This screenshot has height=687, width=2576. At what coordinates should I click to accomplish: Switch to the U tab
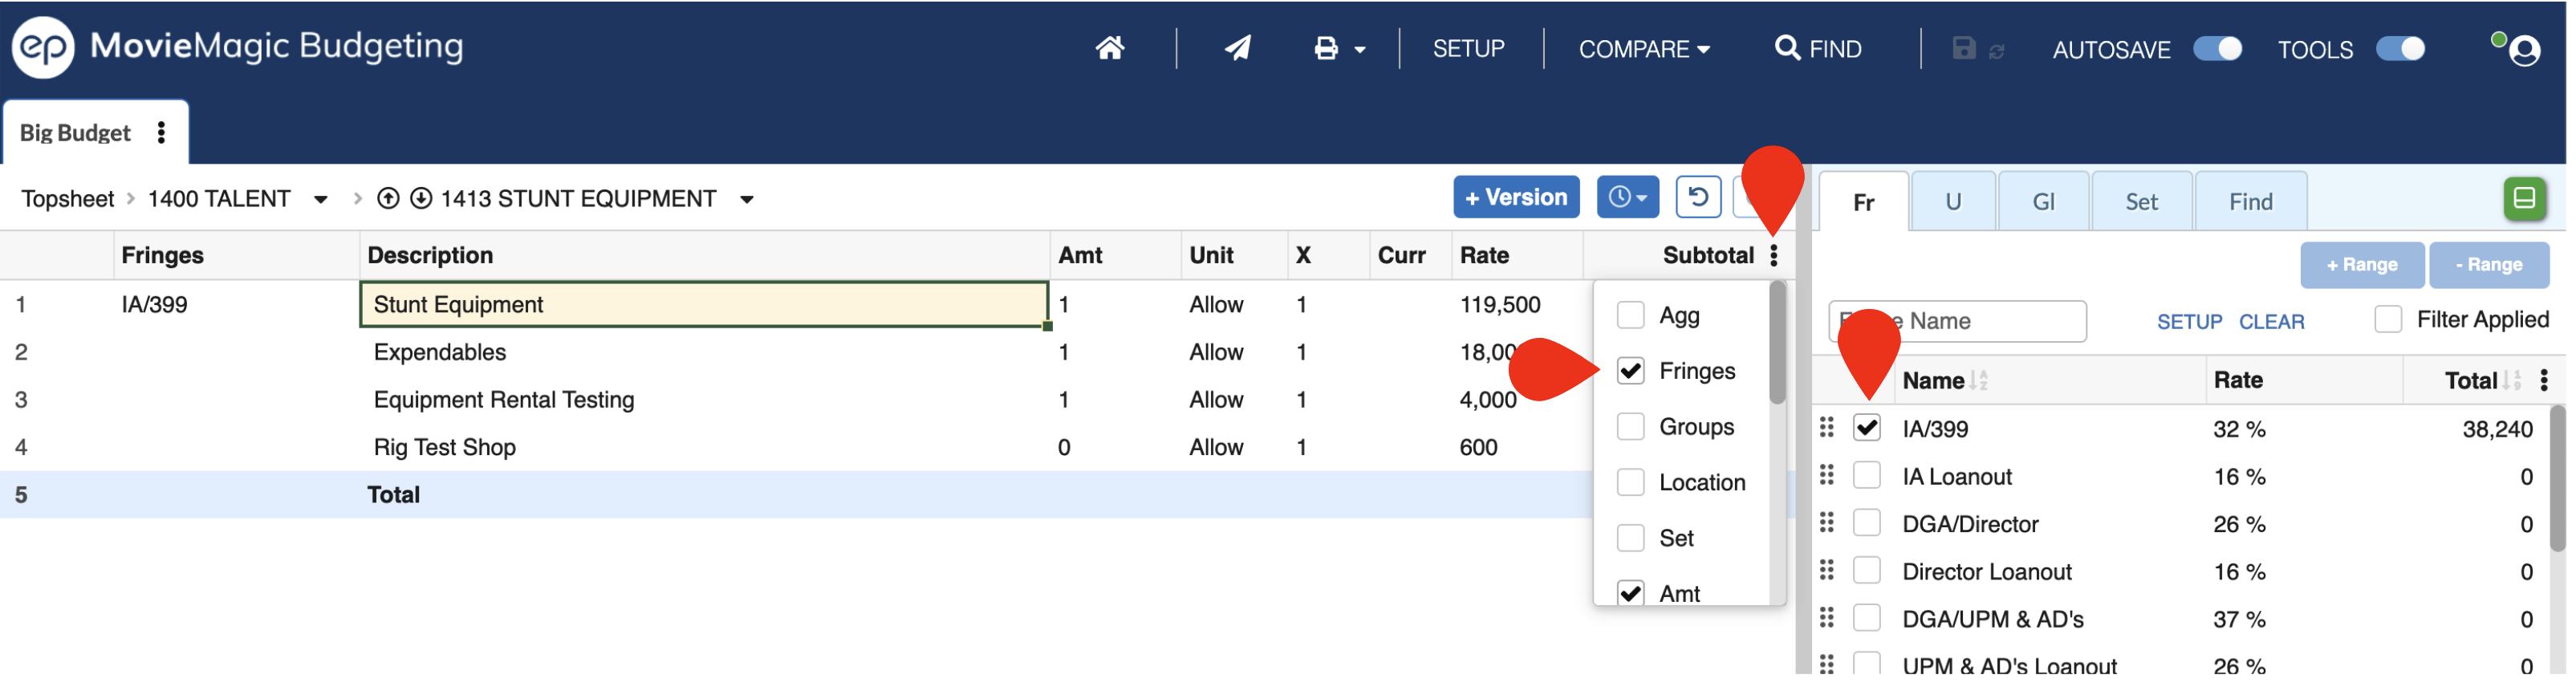(1953, 202)
